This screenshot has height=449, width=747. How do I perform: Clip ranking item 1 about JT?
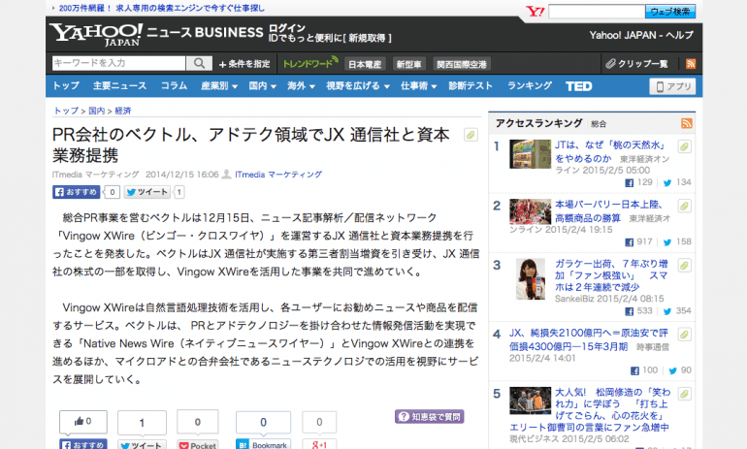pos(685,146)
